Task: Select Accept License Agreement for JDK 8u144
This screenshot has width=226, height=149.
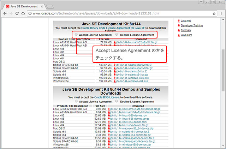Action: tap(76, 35)
